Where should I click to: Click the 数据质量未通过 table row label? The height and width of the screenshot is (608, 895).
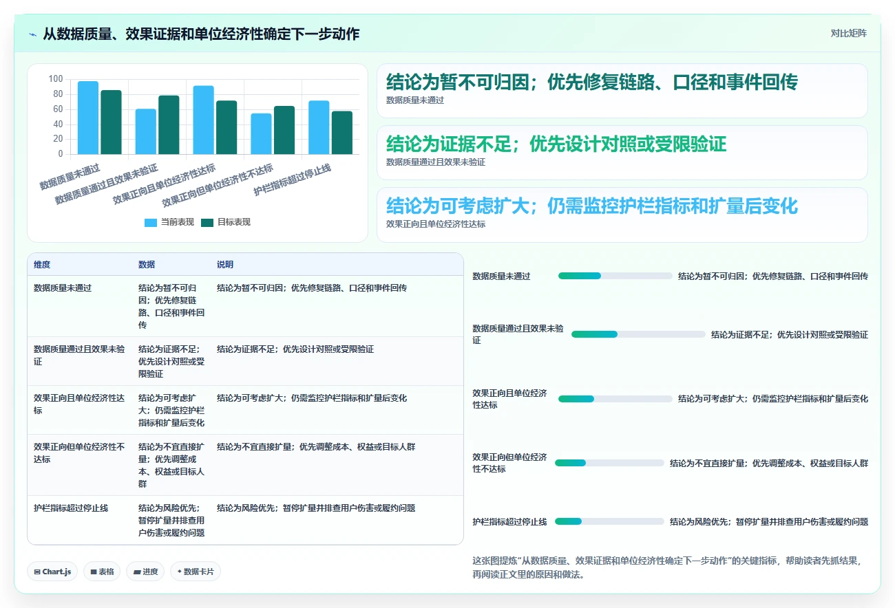(63, 287)
